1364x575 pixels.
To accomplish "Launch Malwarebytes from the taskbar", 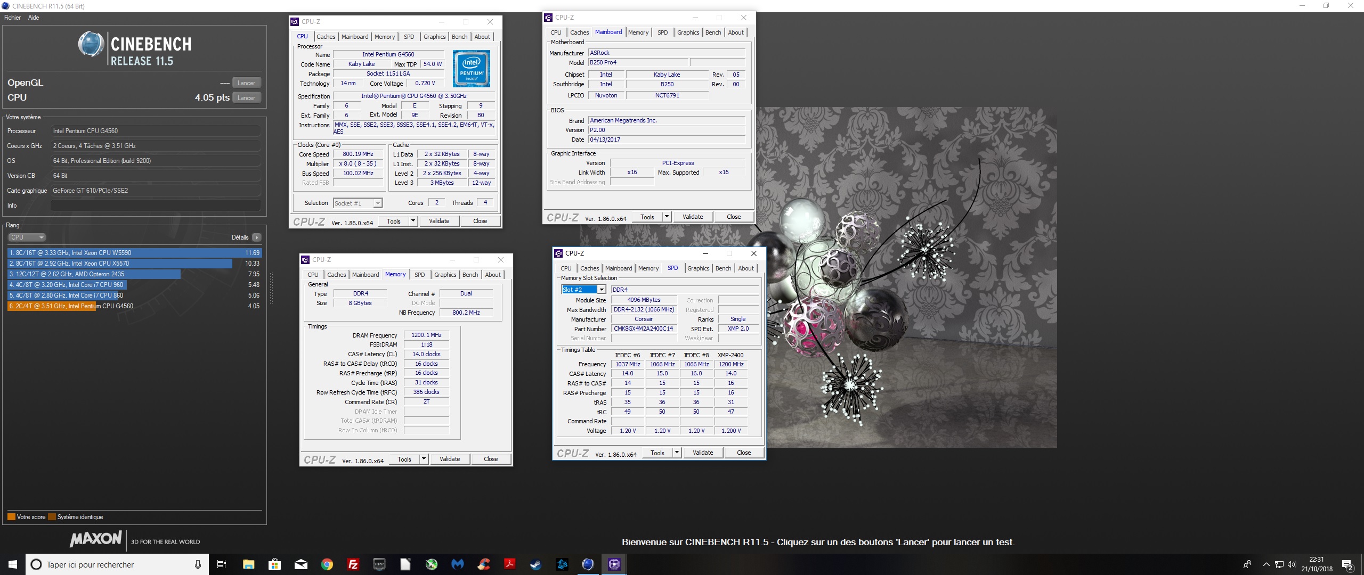I will 457,564.
